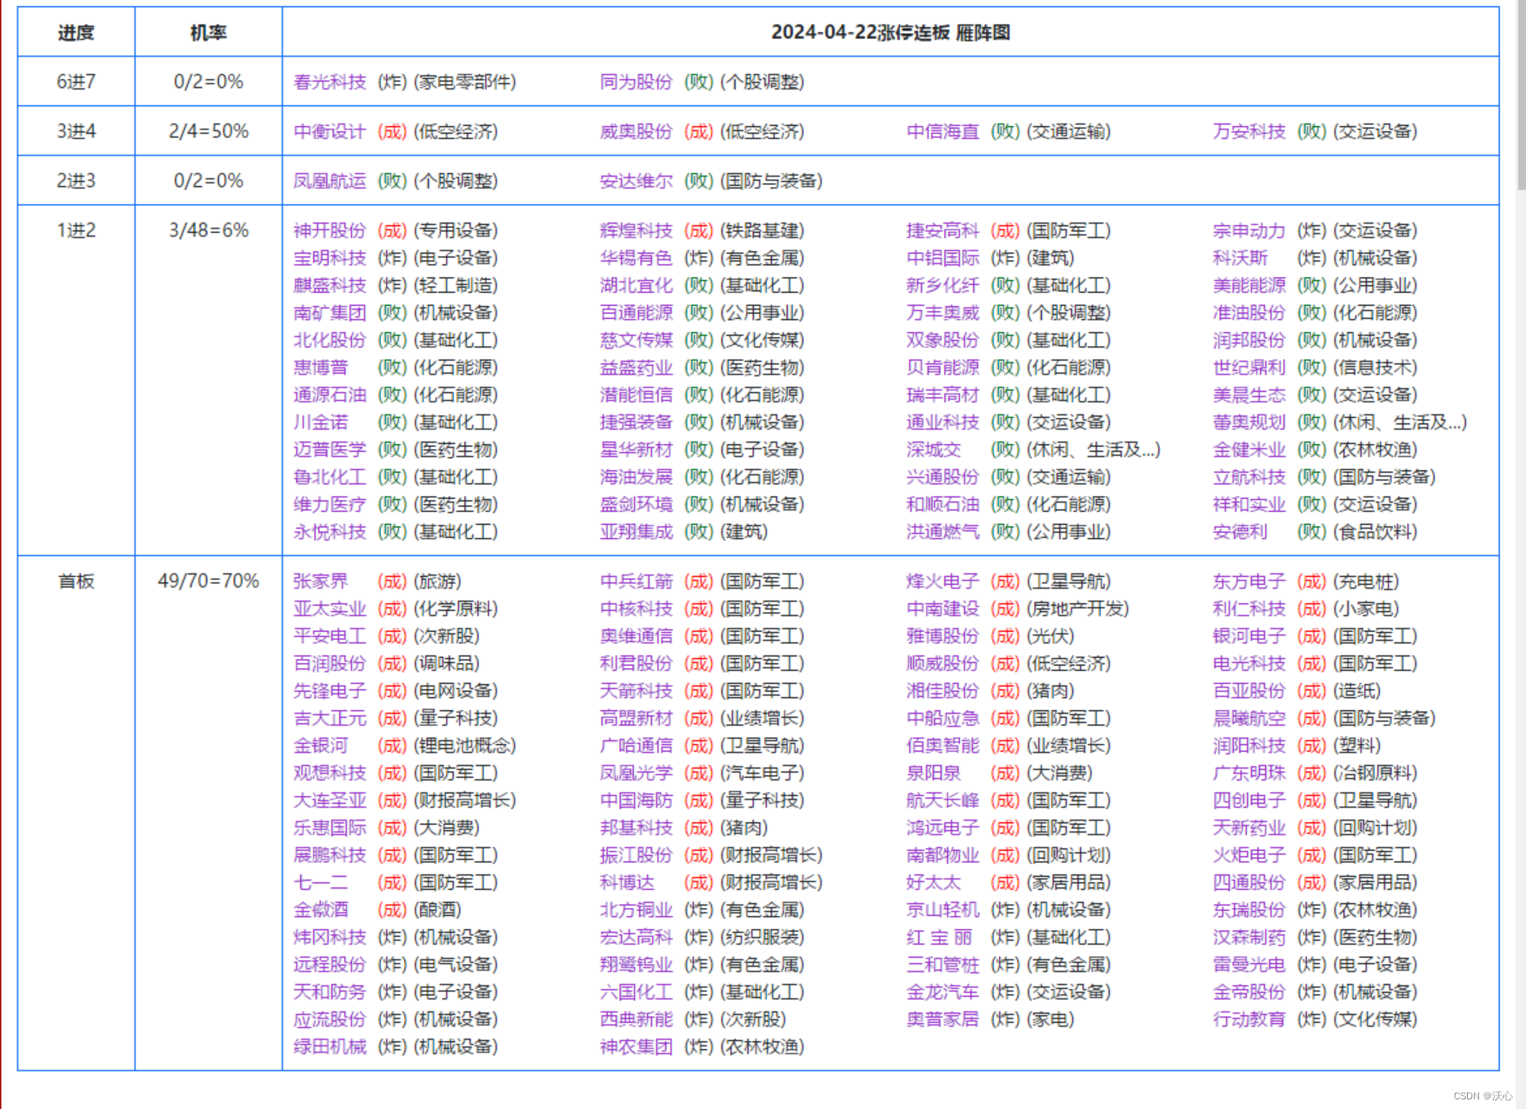
Task: Open 汉森制药 stock link
Action: pyautogui.click(x=1249, y=938)
